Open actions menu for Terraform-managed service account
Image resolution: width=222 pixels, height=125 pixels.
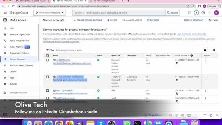click(206, 77)
